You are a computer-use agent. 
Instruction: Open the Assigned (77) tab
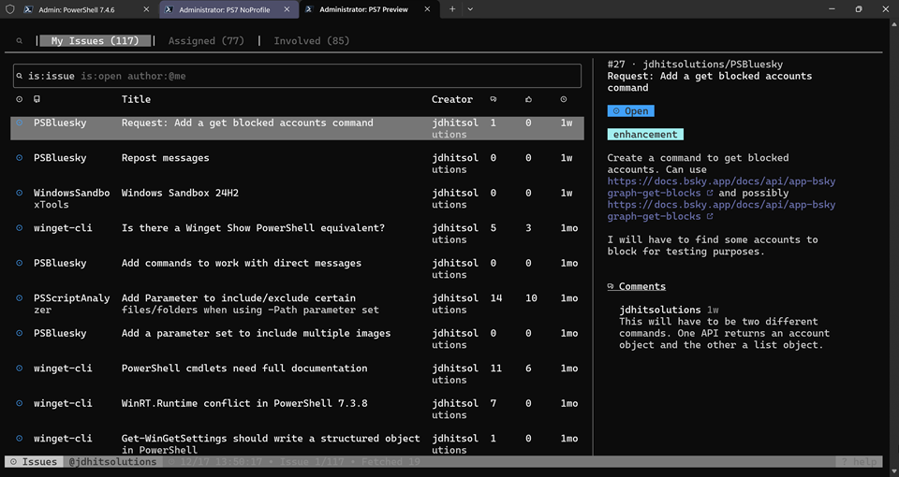206,40
